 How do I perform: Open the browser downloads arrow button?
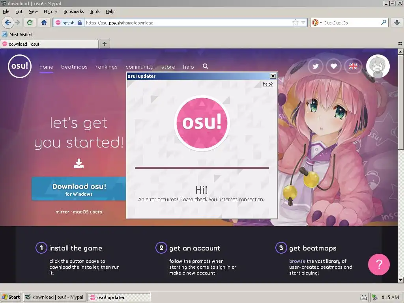click(397, 22)
